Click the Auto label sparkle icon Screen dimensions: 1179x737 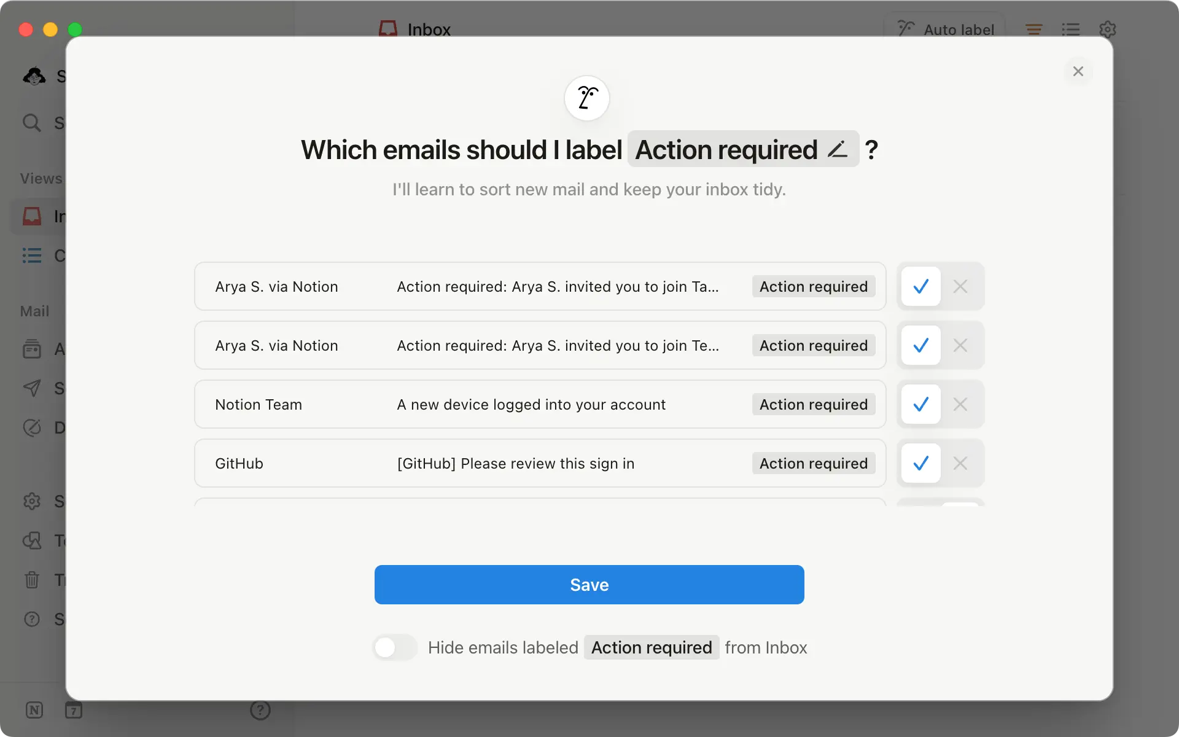pyautogui.click(x=905, y=29)
